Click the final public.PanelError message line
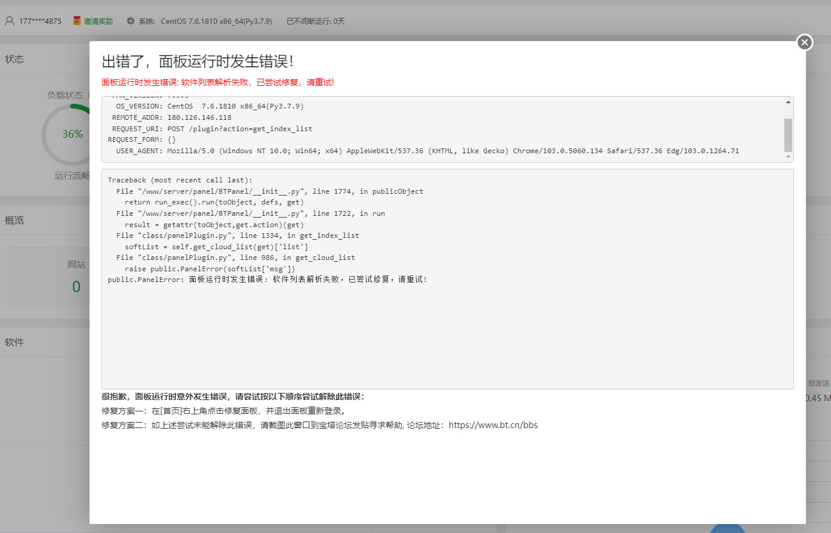This screenshot has height=533, width=831. (267, 280)
